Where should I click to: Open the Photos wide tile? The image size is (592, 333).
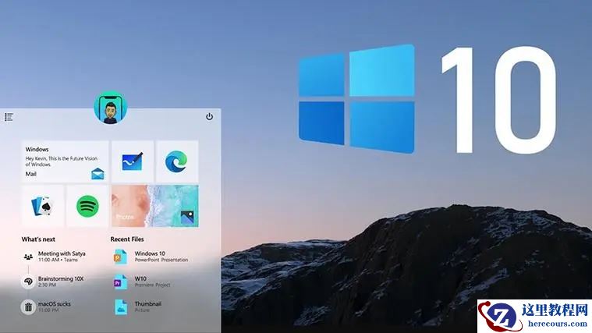[154, 206]
